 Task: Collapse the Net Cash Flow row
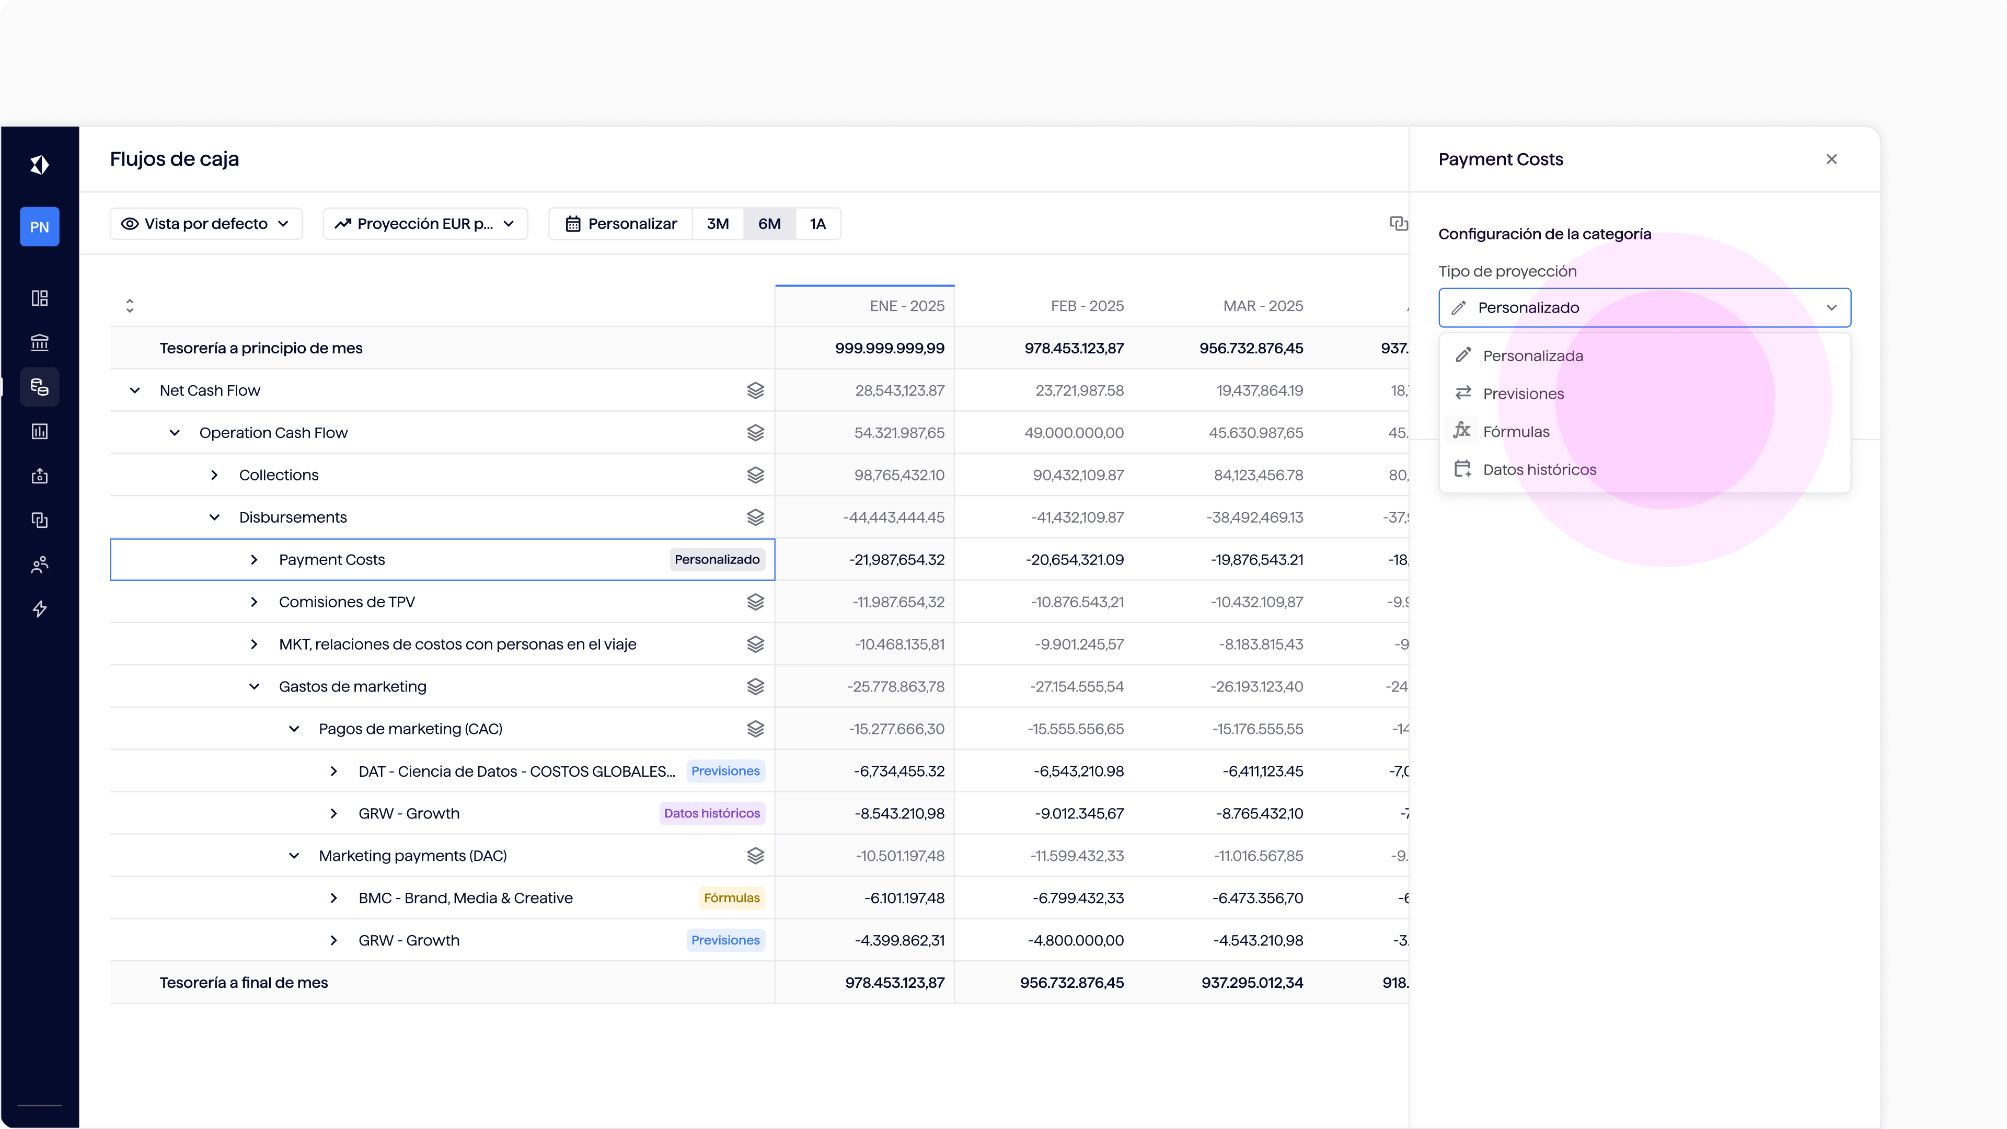(x=135, y=390)
